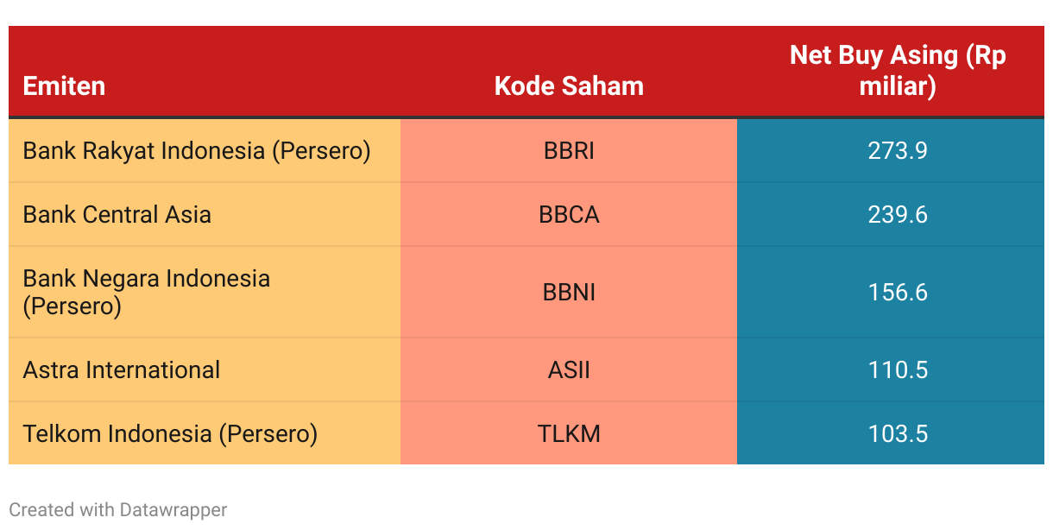Click the ASII stock code
Screen dimensions: 1053x530
point(569,370)
